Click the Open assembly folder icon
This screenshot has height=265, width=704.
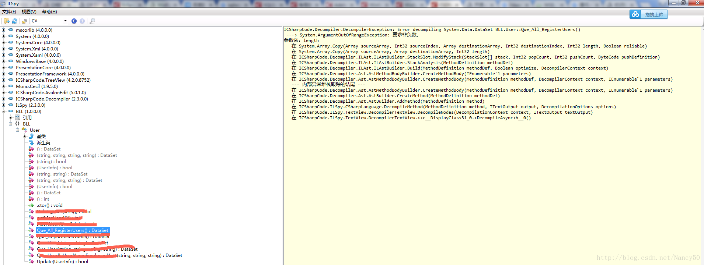7,21
